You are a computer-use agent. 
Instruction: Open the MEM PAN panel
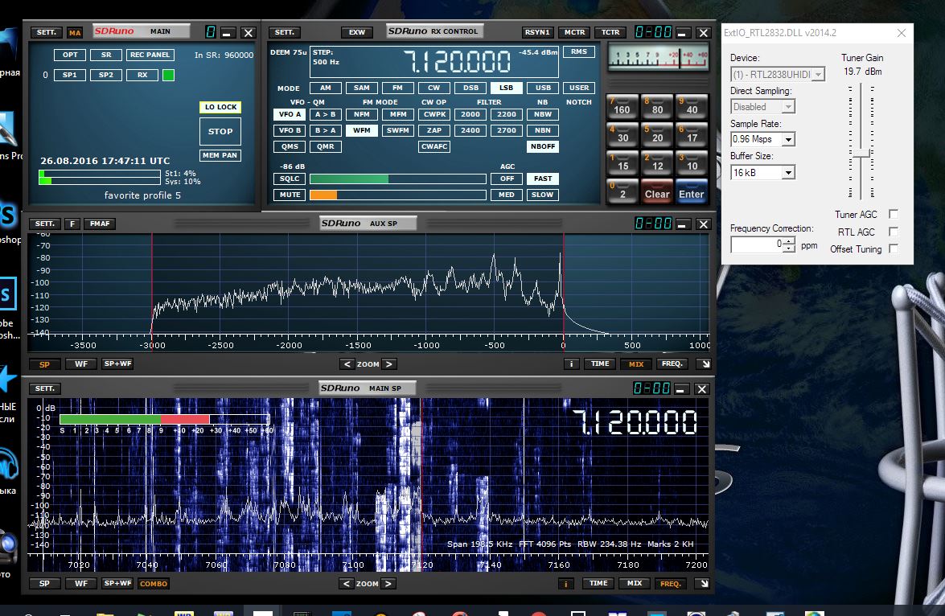click(x=220, y=155)
